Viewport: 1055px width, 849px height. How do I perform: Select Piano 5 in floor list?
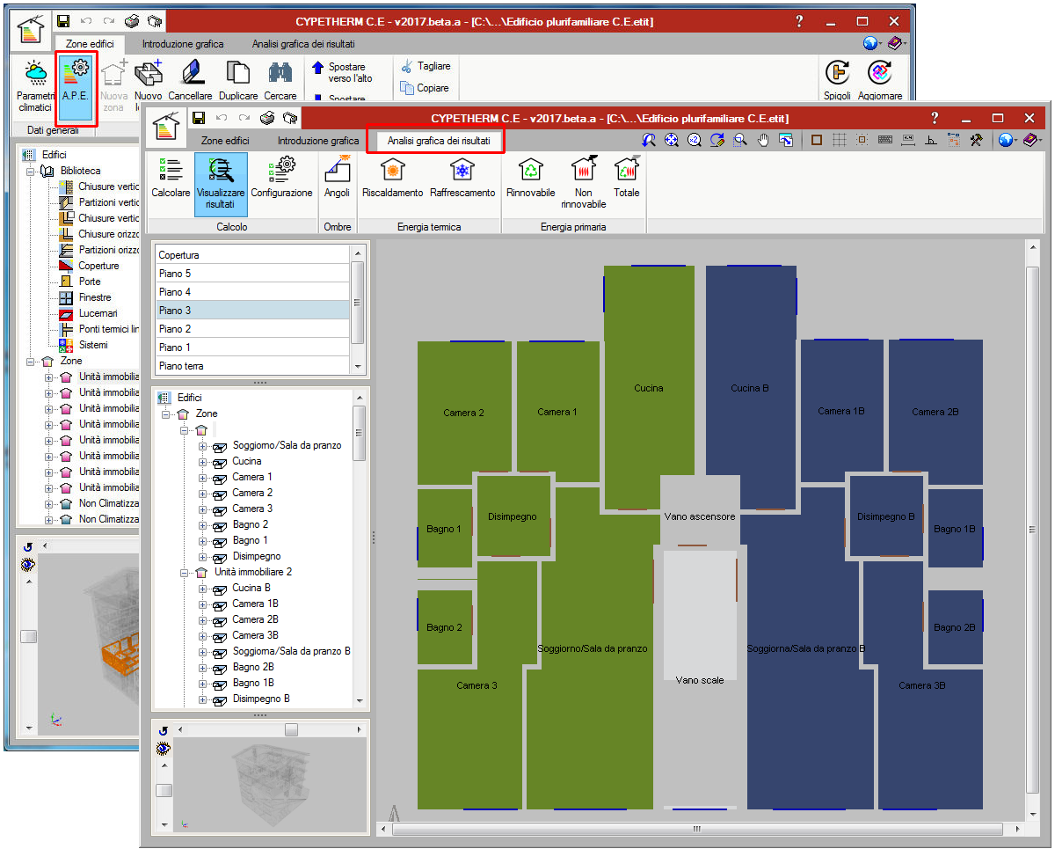(x=252, y=274)
